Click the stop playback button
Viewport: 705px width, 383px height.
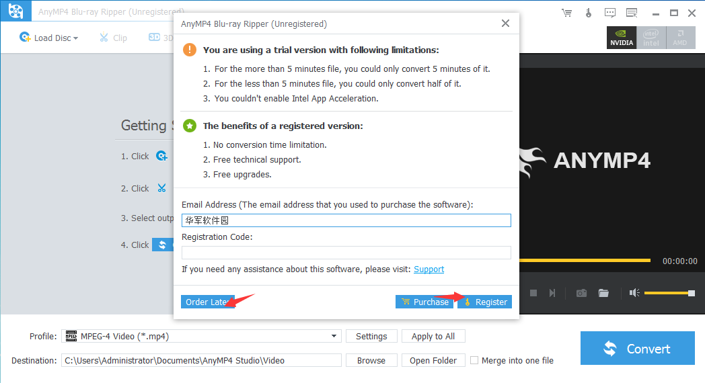click(x=533, y=293)
